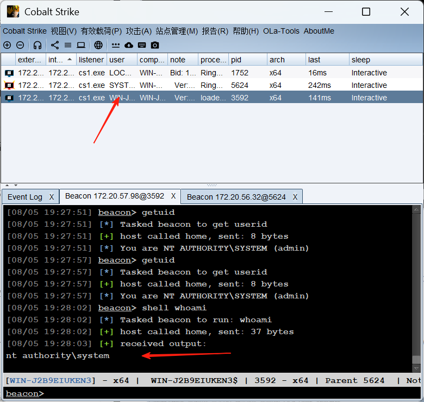This screenshot has width=424, height=402.
Task: Click the 'shell whoami' command line
Action: (174, 308)
